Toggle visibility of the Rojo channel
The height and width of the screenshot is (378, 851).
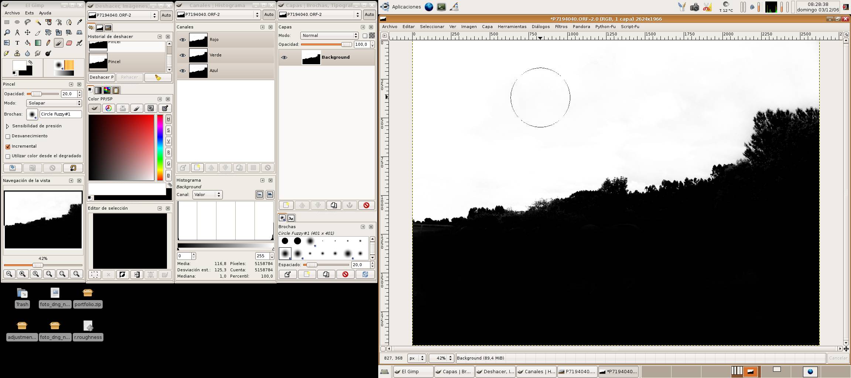tap(182, 39)
